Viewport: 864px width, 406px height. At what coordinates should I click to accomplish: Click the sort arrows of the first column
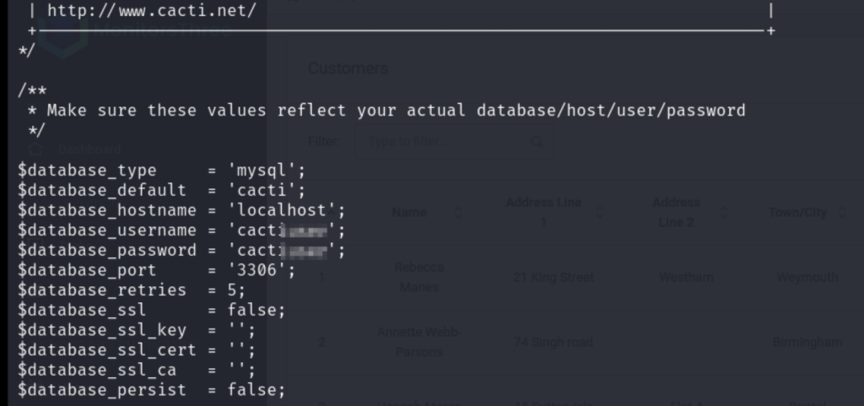pos(331,212)
